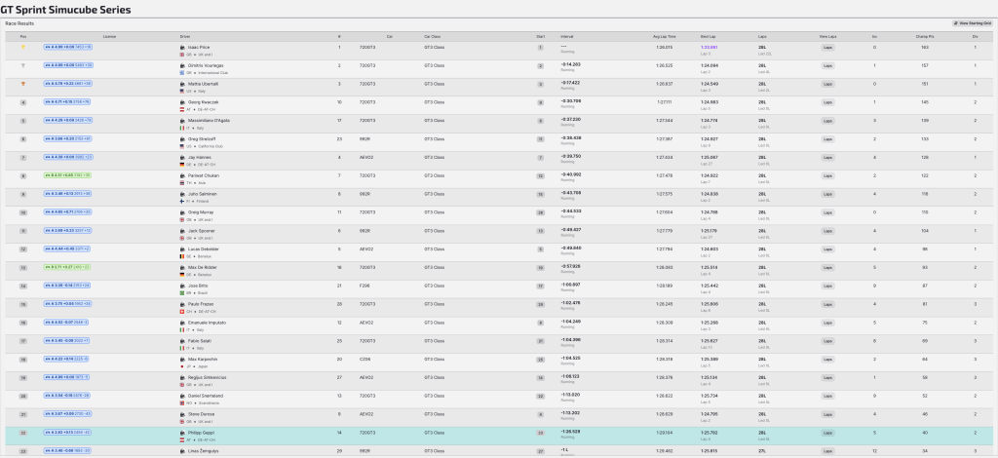Image resolution: width=998 pixels, height=458 pixels.
Task: Click the German flag under Jay Hannes
Action: click(182, 165)
